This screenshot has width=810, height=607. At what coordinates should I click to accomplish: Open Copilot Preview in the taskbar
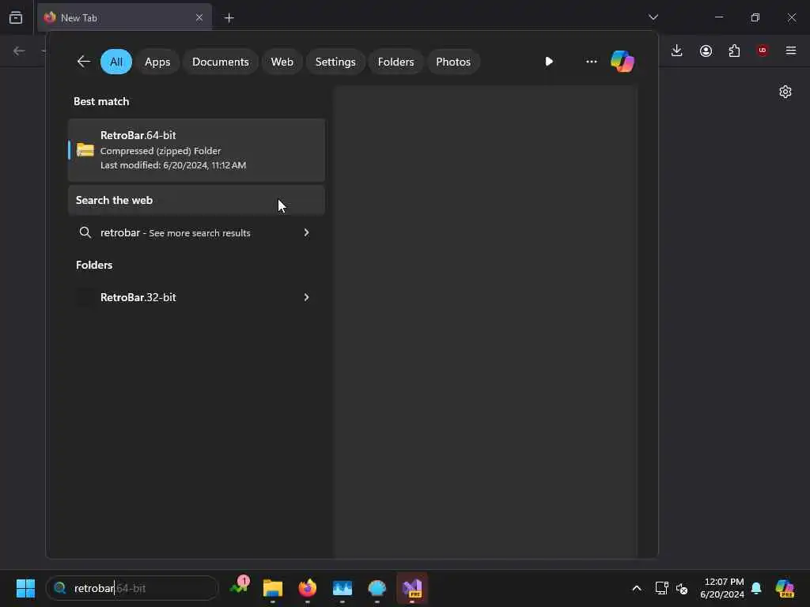784,588
